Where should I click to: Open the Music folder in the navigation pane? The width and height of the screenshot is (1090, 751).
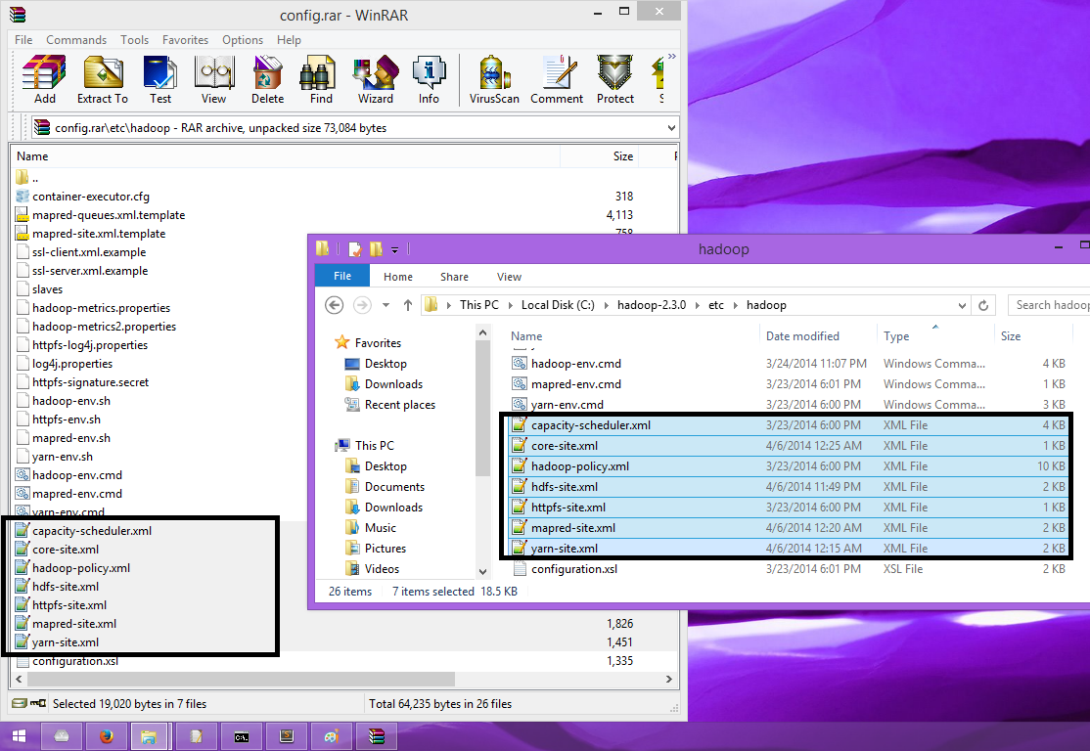[371, 528]
